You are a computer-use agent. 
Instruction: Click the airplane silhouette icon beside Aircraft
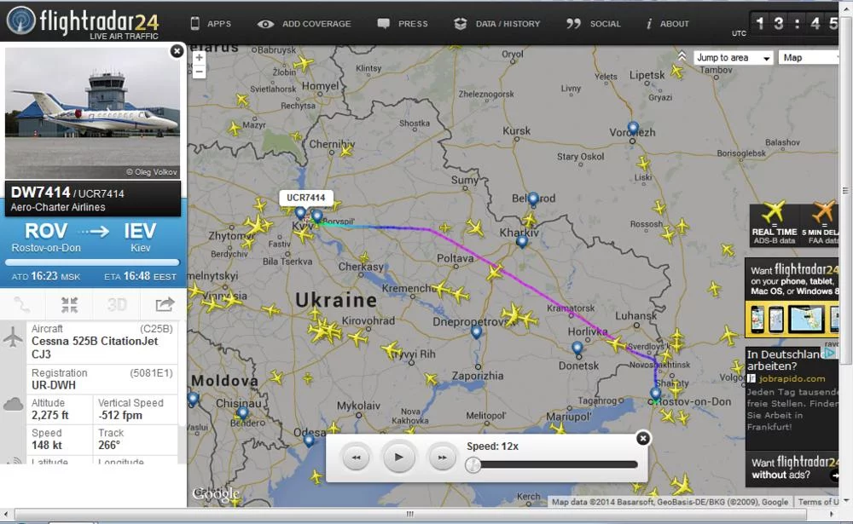coord(13,337)
